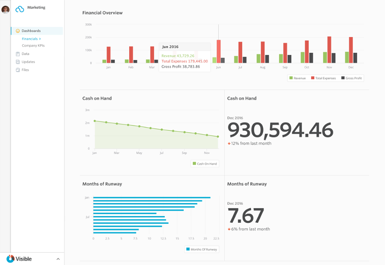Click 'Gross Profit 38,783.86' in tooltip
The height and width of the screenshot is (265, 385).
pyautogui.click(x=181, y=67)
